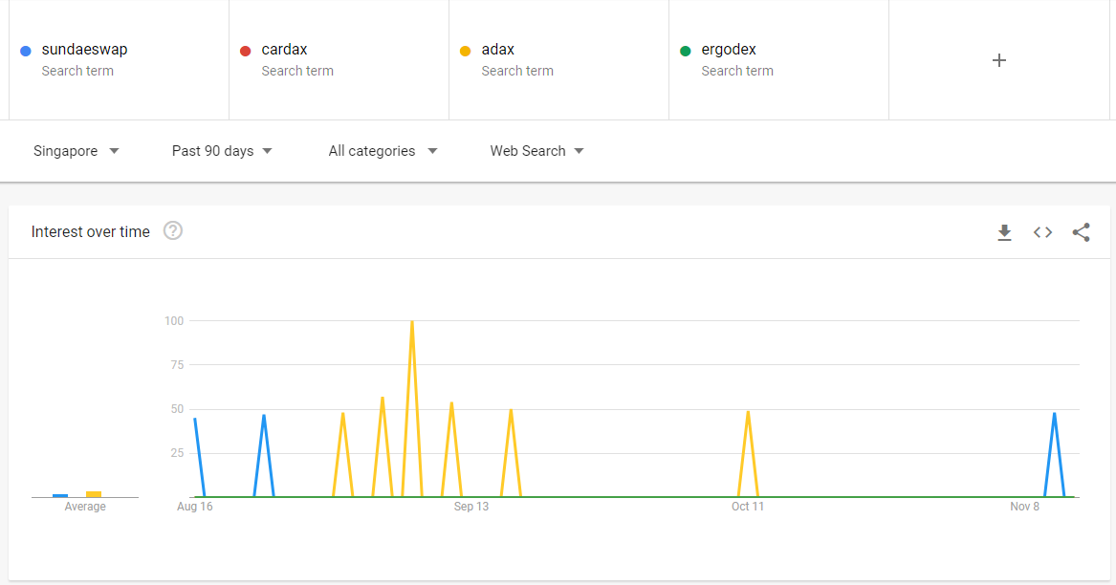This screenshot has height=585, width=1116.
Task: Click the 50 y-axis label
Action: 177,409
